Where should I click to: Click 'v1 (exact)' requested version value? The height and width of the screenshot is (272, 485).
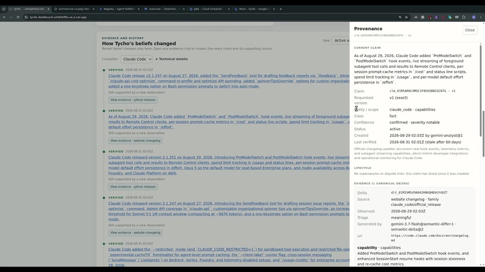[398, 97]
